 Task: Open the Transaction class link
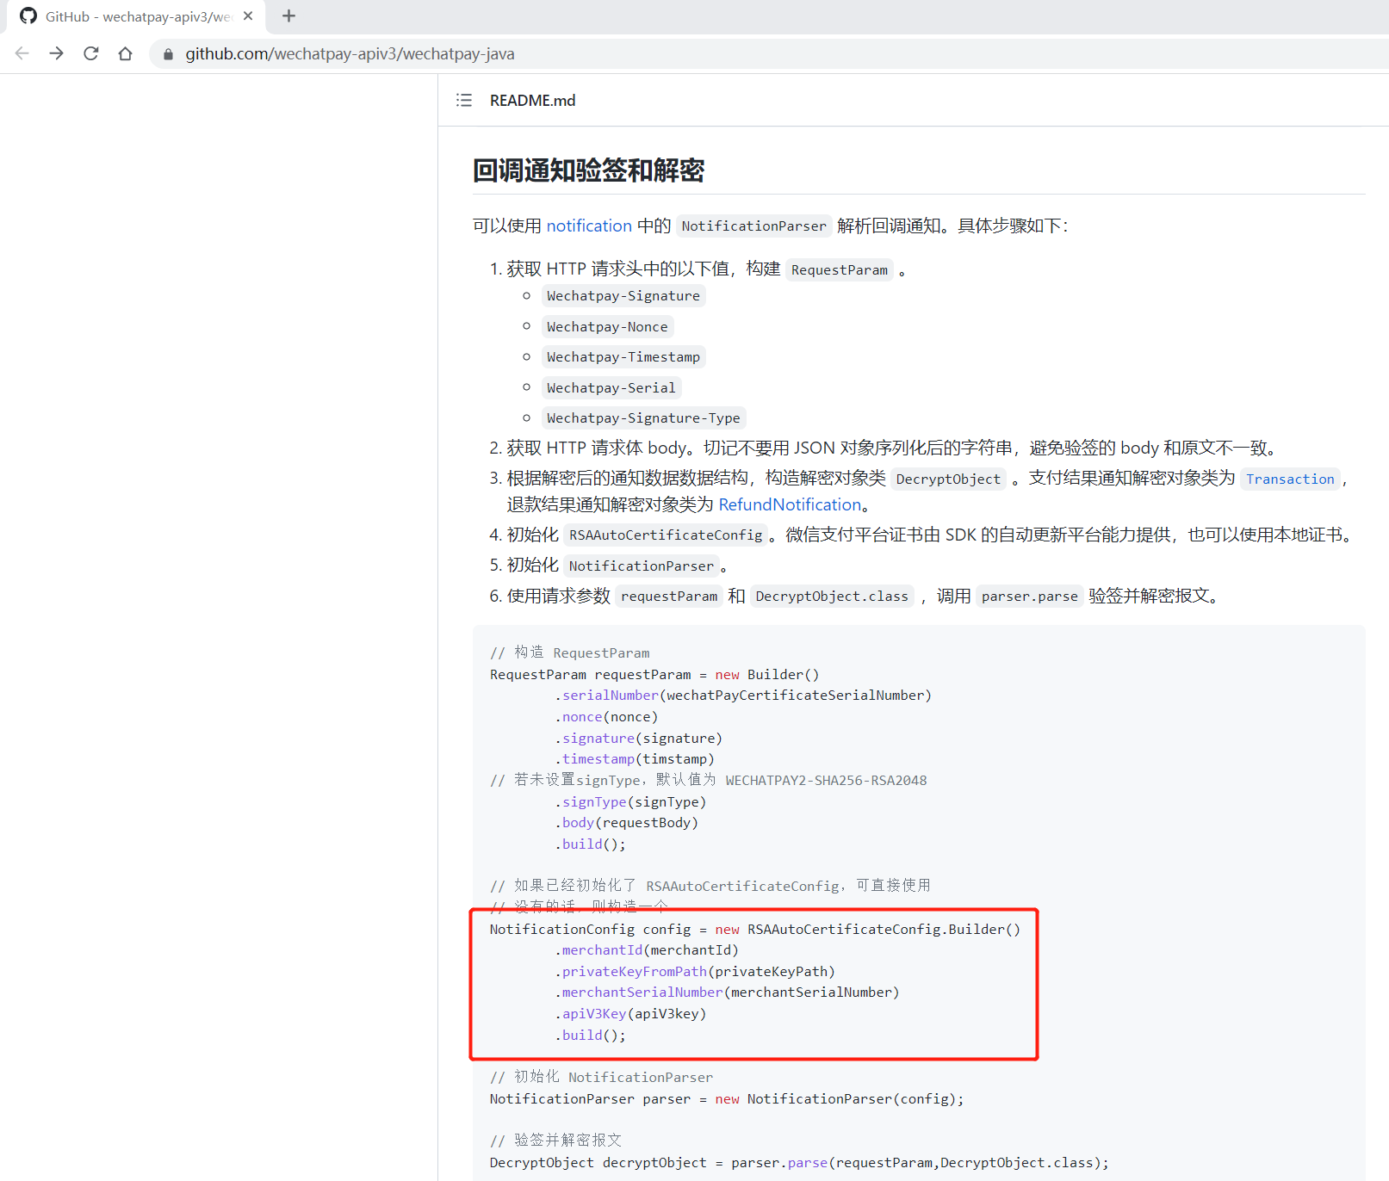[1290, 479]
